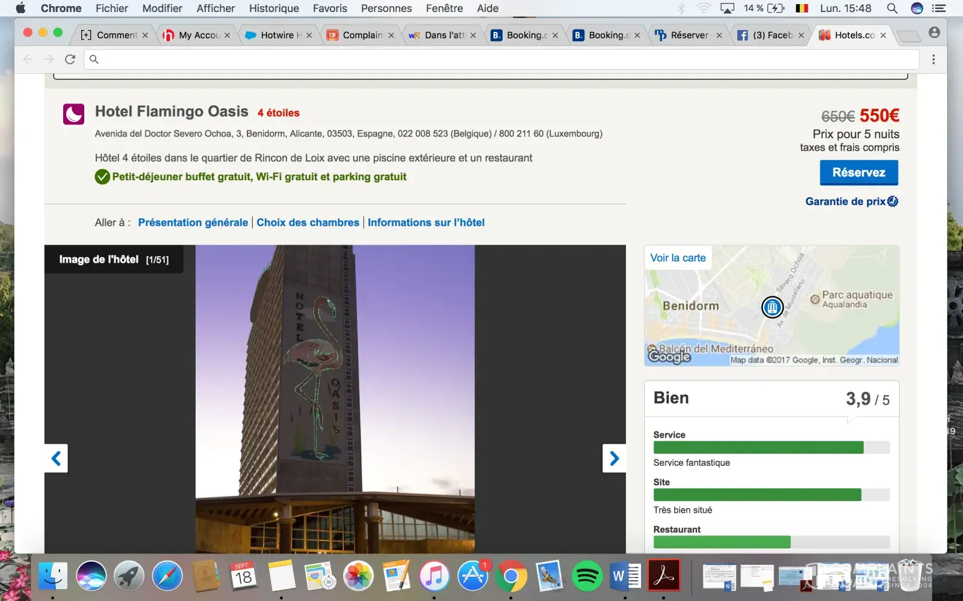This screenshot has height=601, width=963.
Task: Click Chrome profile avatar icon
Action: pyautogui.click(x=934, y=32)
